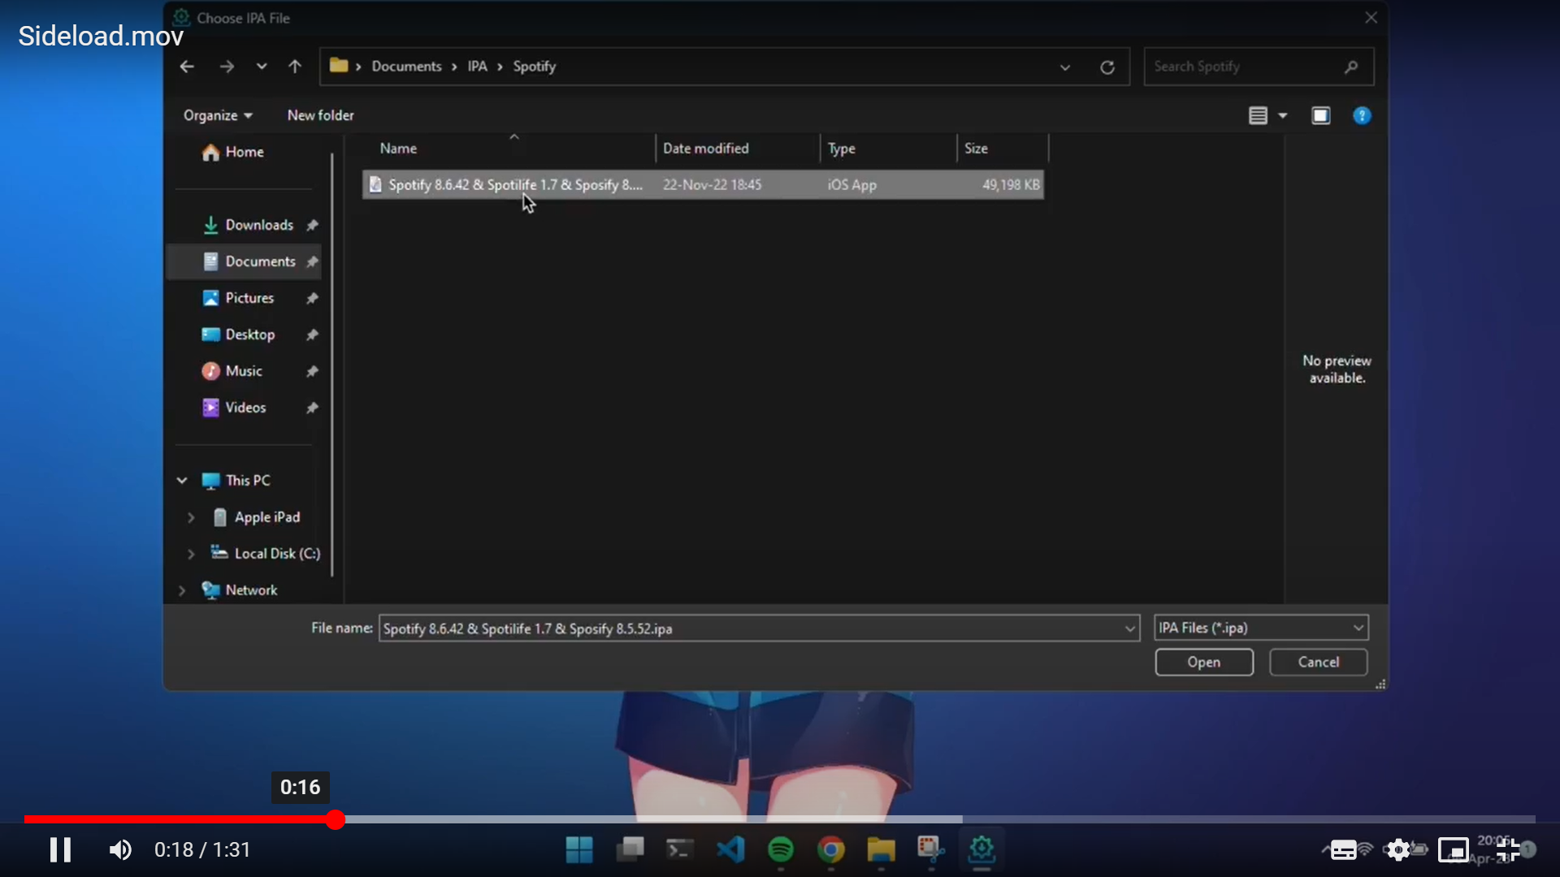Click the red progress scrubber handle

[336, 819]
